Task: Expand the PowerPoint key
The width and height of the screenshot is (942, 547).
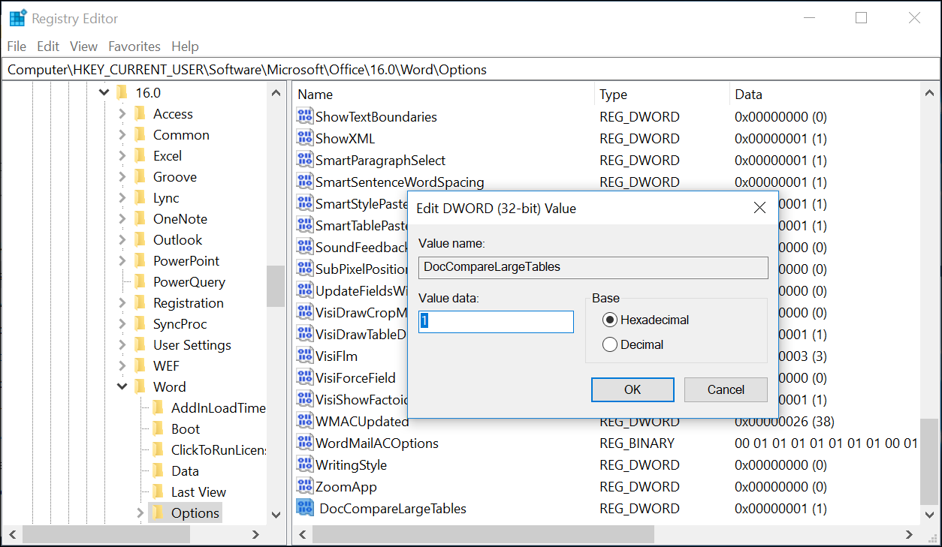Action: pyautogui.click(x=123, y=260)
